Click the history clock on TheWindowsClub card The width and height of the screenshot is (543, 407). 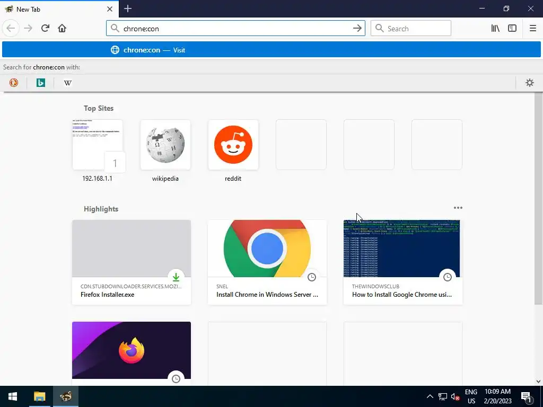[448, 277]
